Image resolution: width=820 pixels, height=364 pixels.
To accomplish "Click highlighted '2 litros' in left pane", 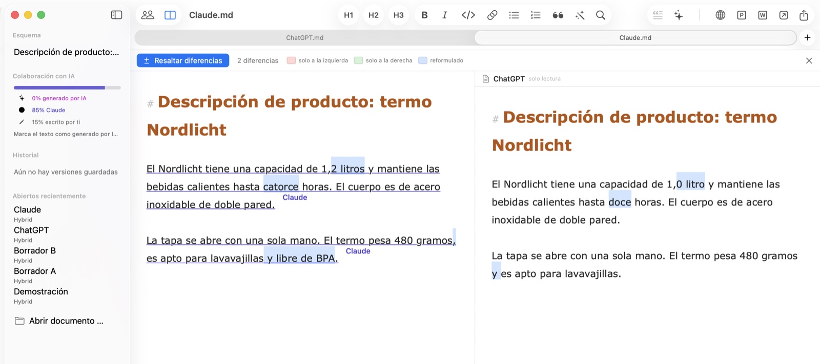I will pyautogui.click(x=348, y=168).
